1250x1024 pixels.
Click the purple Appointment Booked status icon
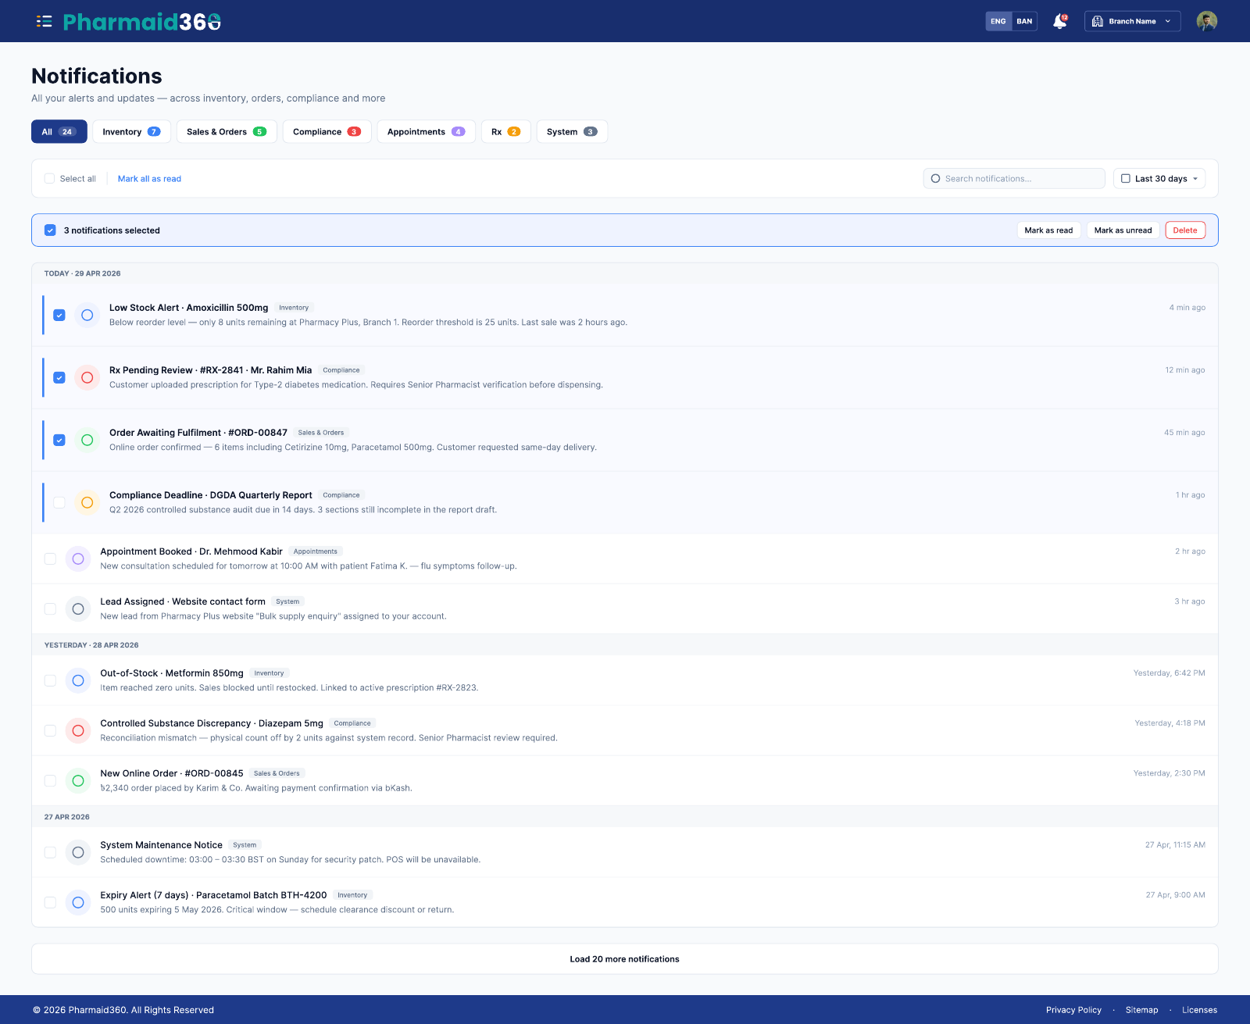point(78,558)
